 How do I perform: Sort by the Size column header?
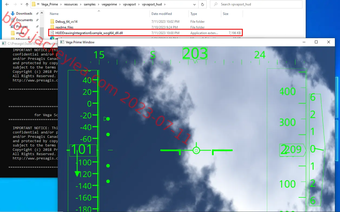click(226, 14)
